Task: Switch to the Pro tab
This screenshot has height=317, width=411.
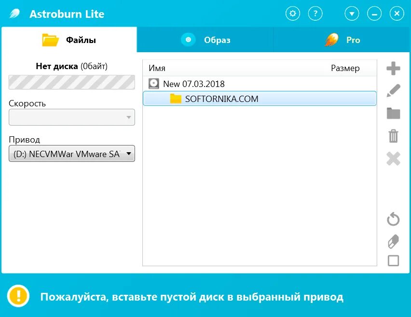Action: (342, 40)
